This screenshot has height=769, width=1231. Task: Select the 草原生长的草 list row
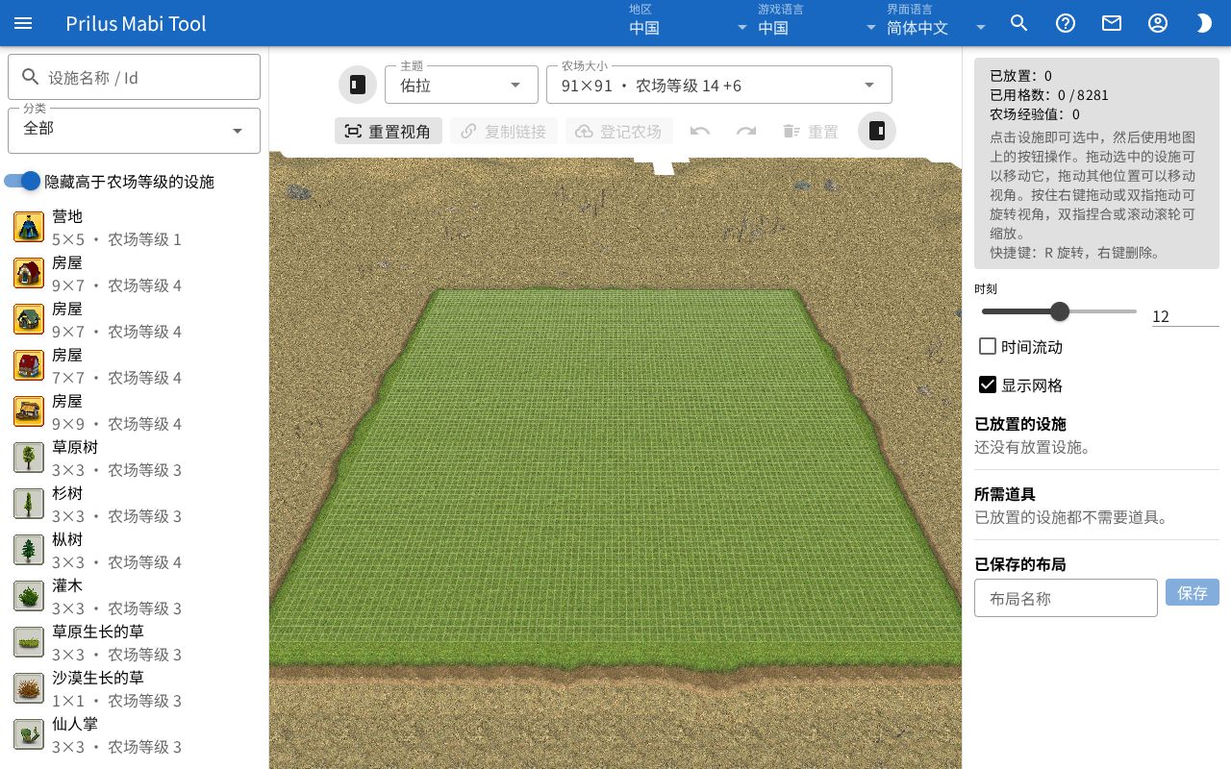pos(134,642)
